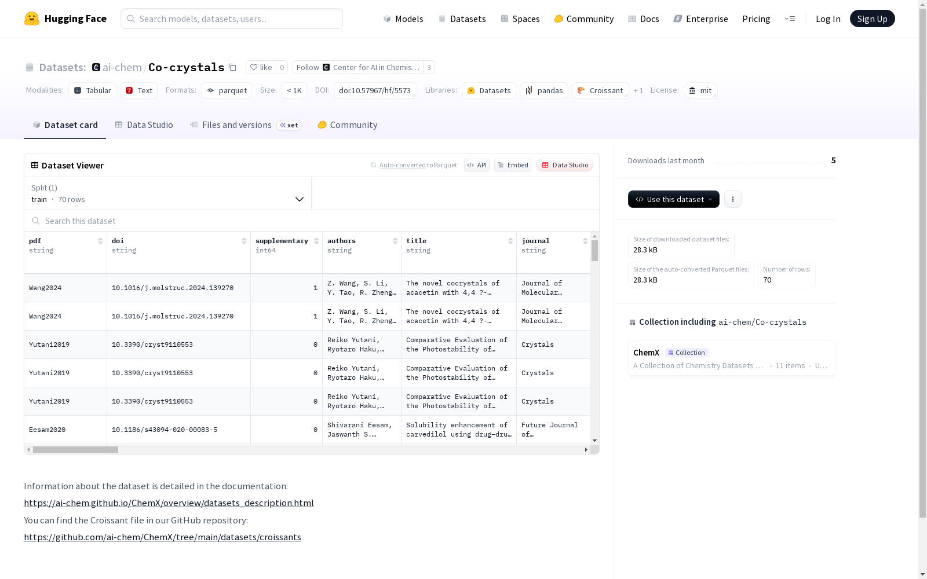Switch to the Dataset card tab

(x=65, y=124)
